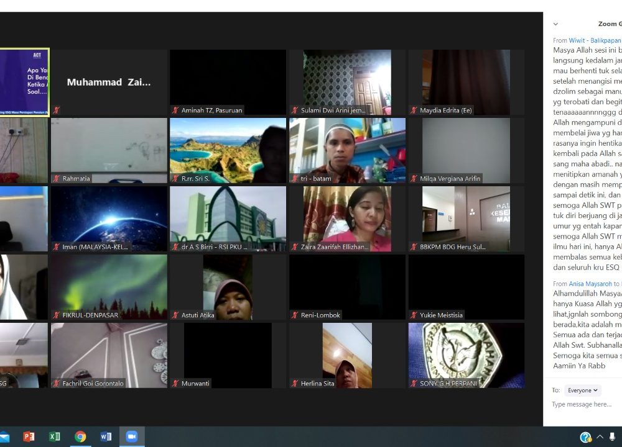Click the Zoom app taskbar icon
The height and width of the screenshot is (447, 622).
pos(131,436)
